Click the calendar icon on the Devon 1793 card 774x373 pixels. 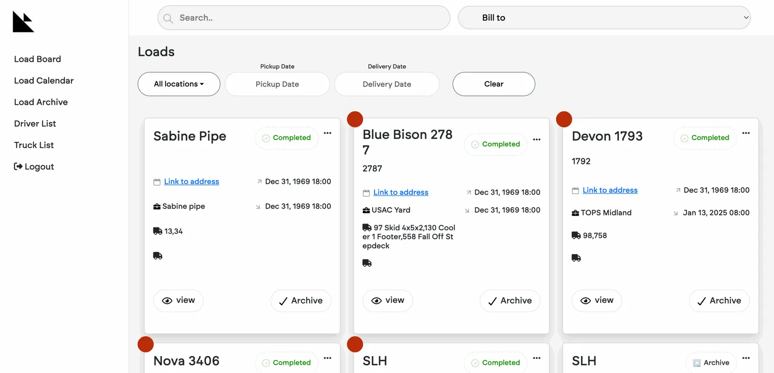tap(575, 191)
